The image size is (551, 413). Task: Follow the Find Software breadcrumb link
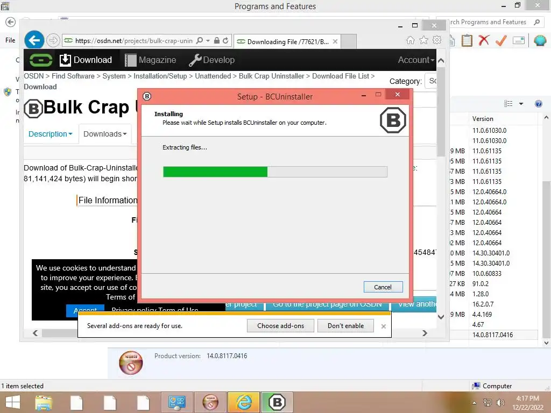coord(73,76)
